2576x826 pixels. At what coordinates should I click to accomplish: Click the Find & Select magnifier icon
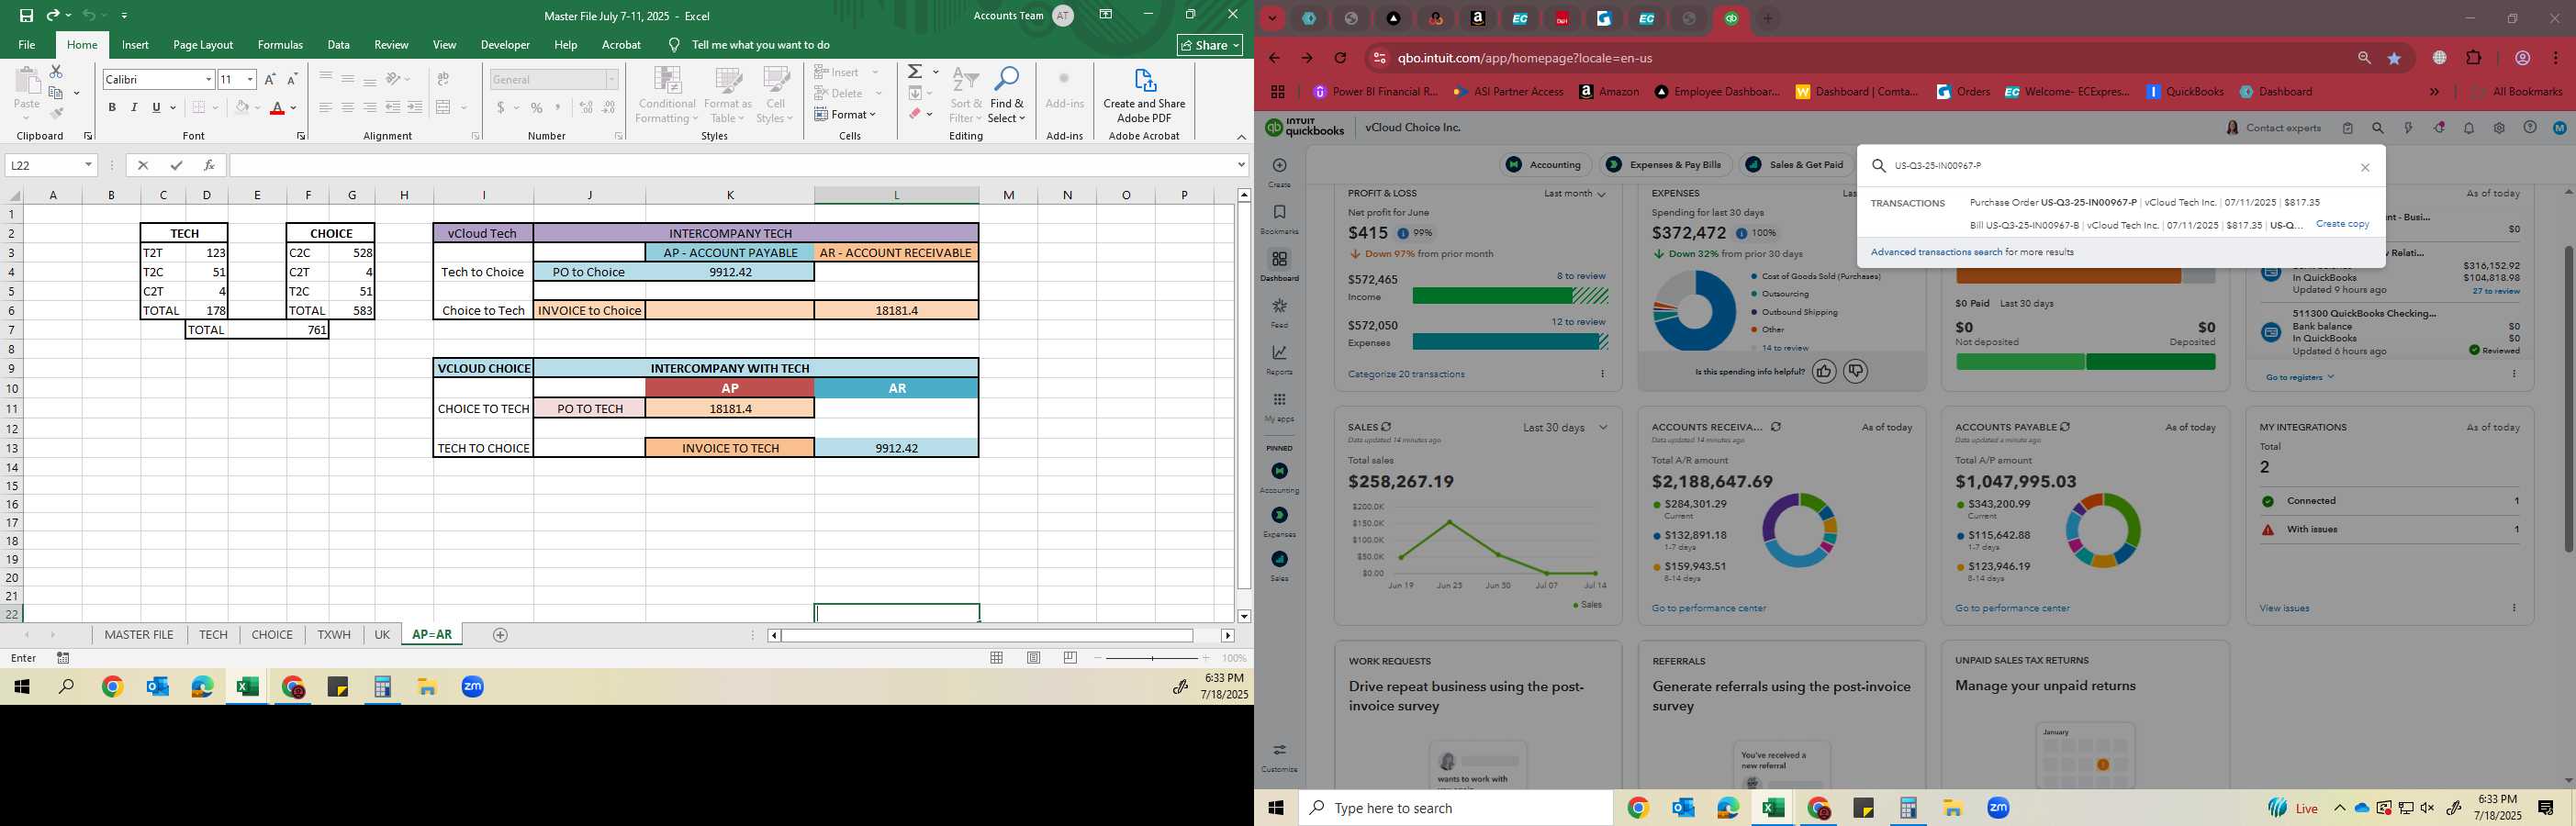(1007, 79)
